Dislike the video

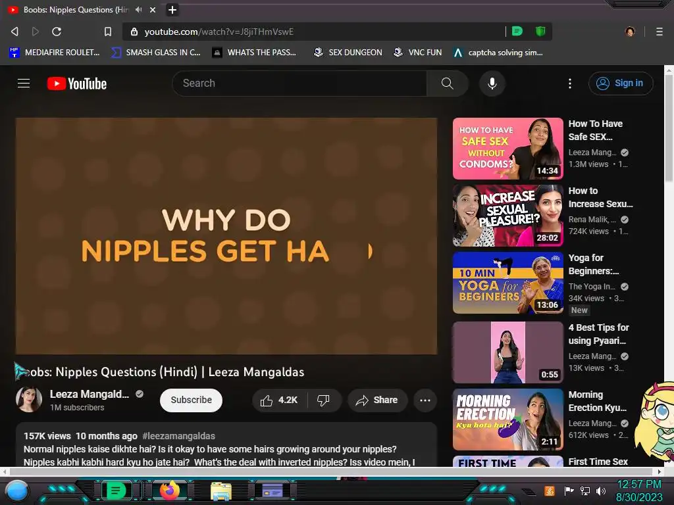[x=324, y=400]
